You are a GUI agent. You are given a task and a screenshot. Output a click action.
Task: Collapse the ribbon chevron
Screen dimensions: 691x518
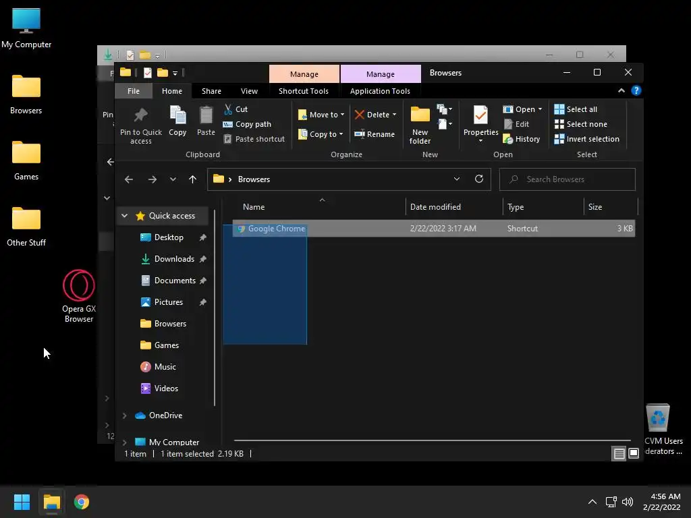[621, 91]
